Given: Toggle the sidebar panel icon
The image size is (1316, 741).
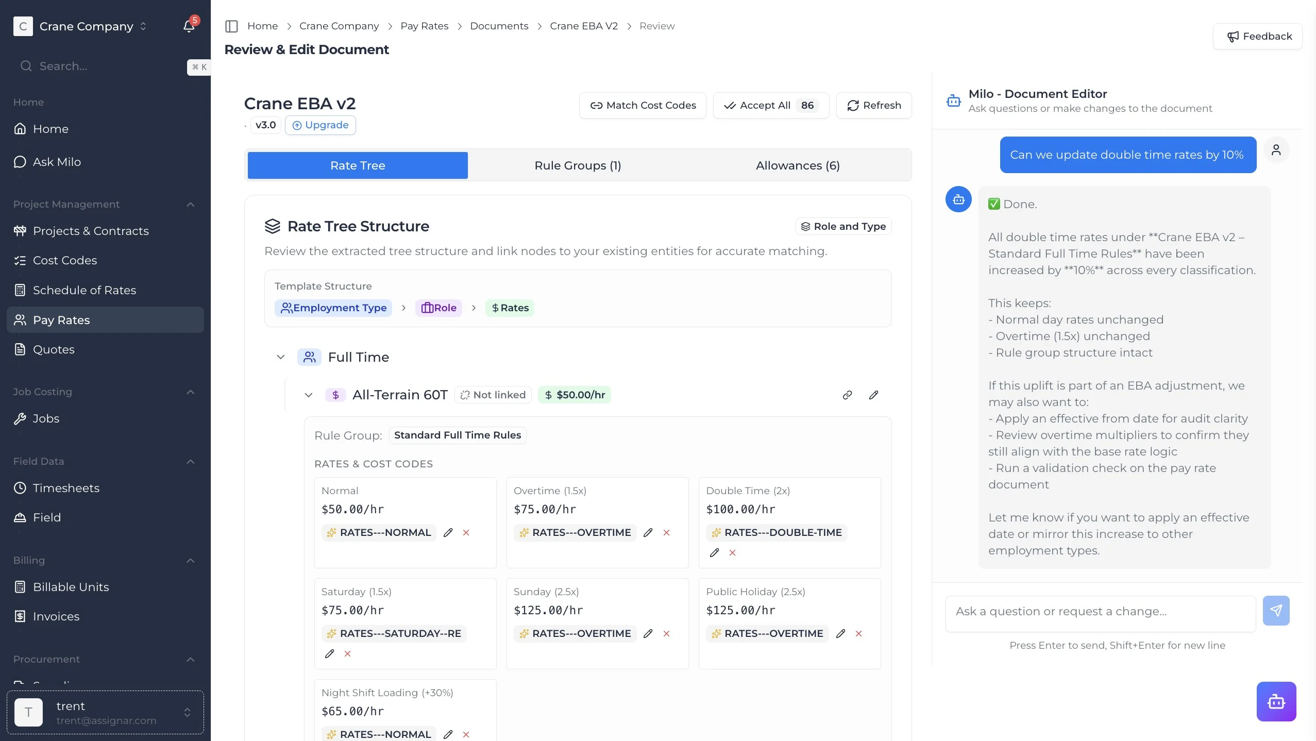Looking at the screenshot, I should click(x=231, y=26).
